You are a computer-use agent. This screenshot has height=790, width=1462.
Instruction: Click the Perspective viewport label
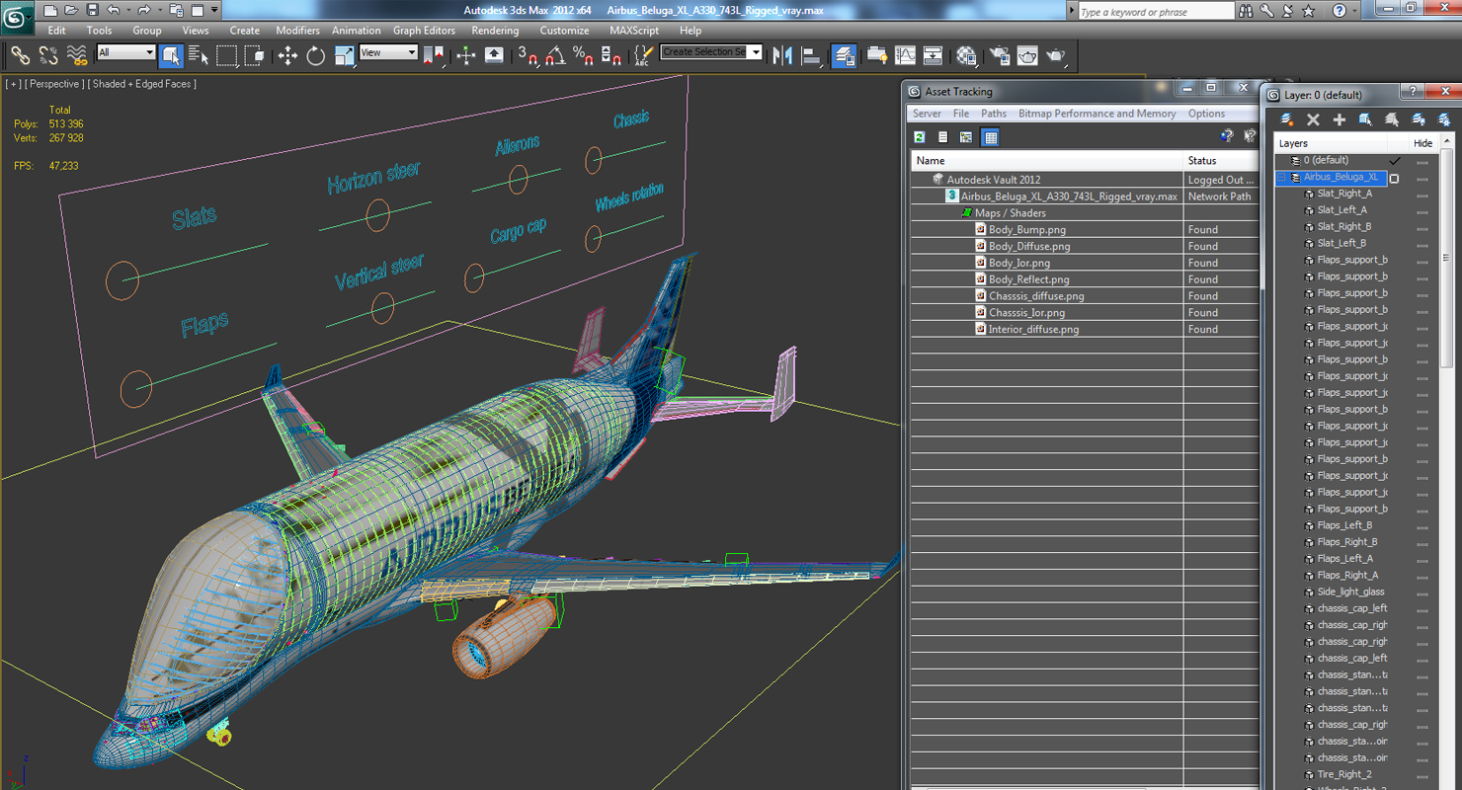tap(53, 84)
